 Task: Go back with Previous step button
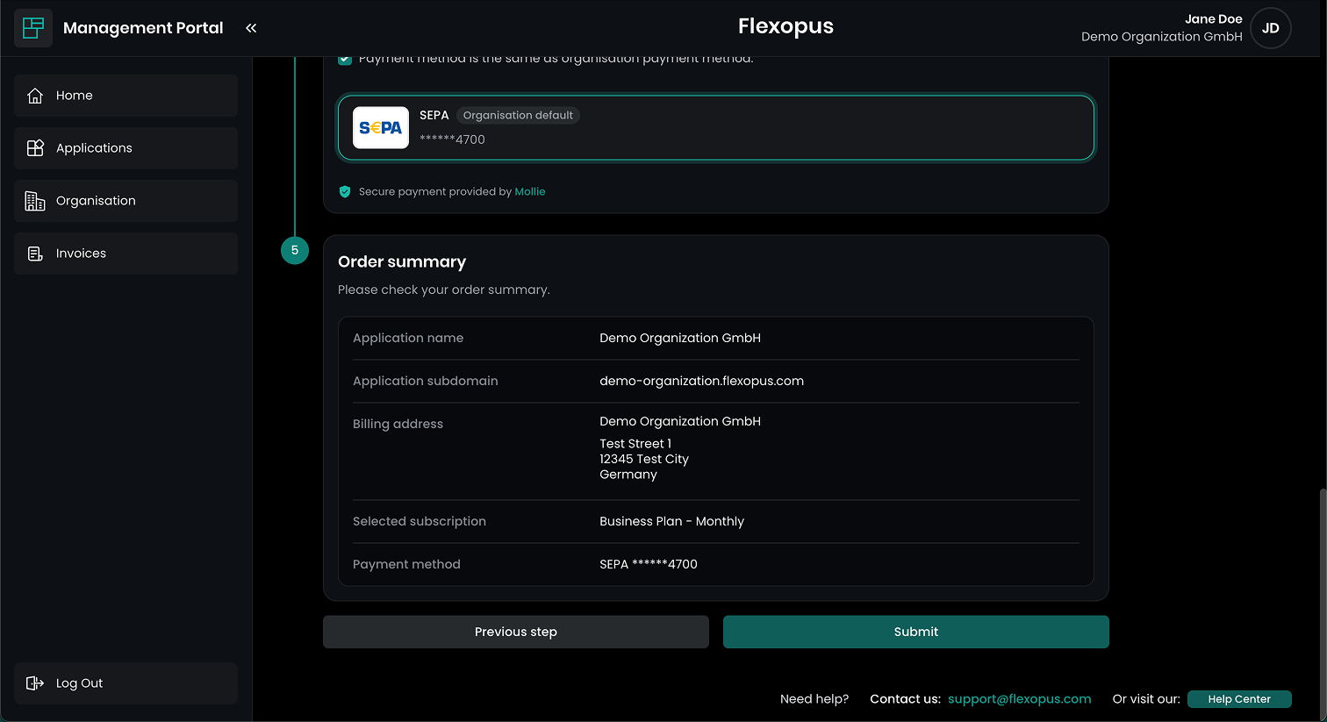click(515, 632)
